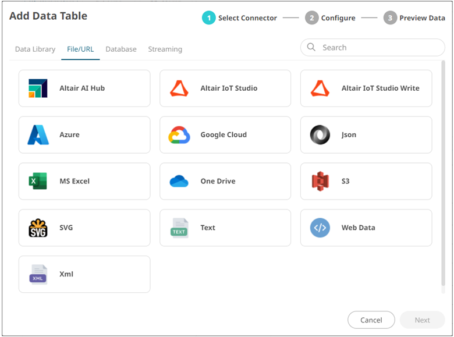Choose the Text file connector icon
Image resolution: width=454 pixels, height=337 pixels.
click(179, 228)
